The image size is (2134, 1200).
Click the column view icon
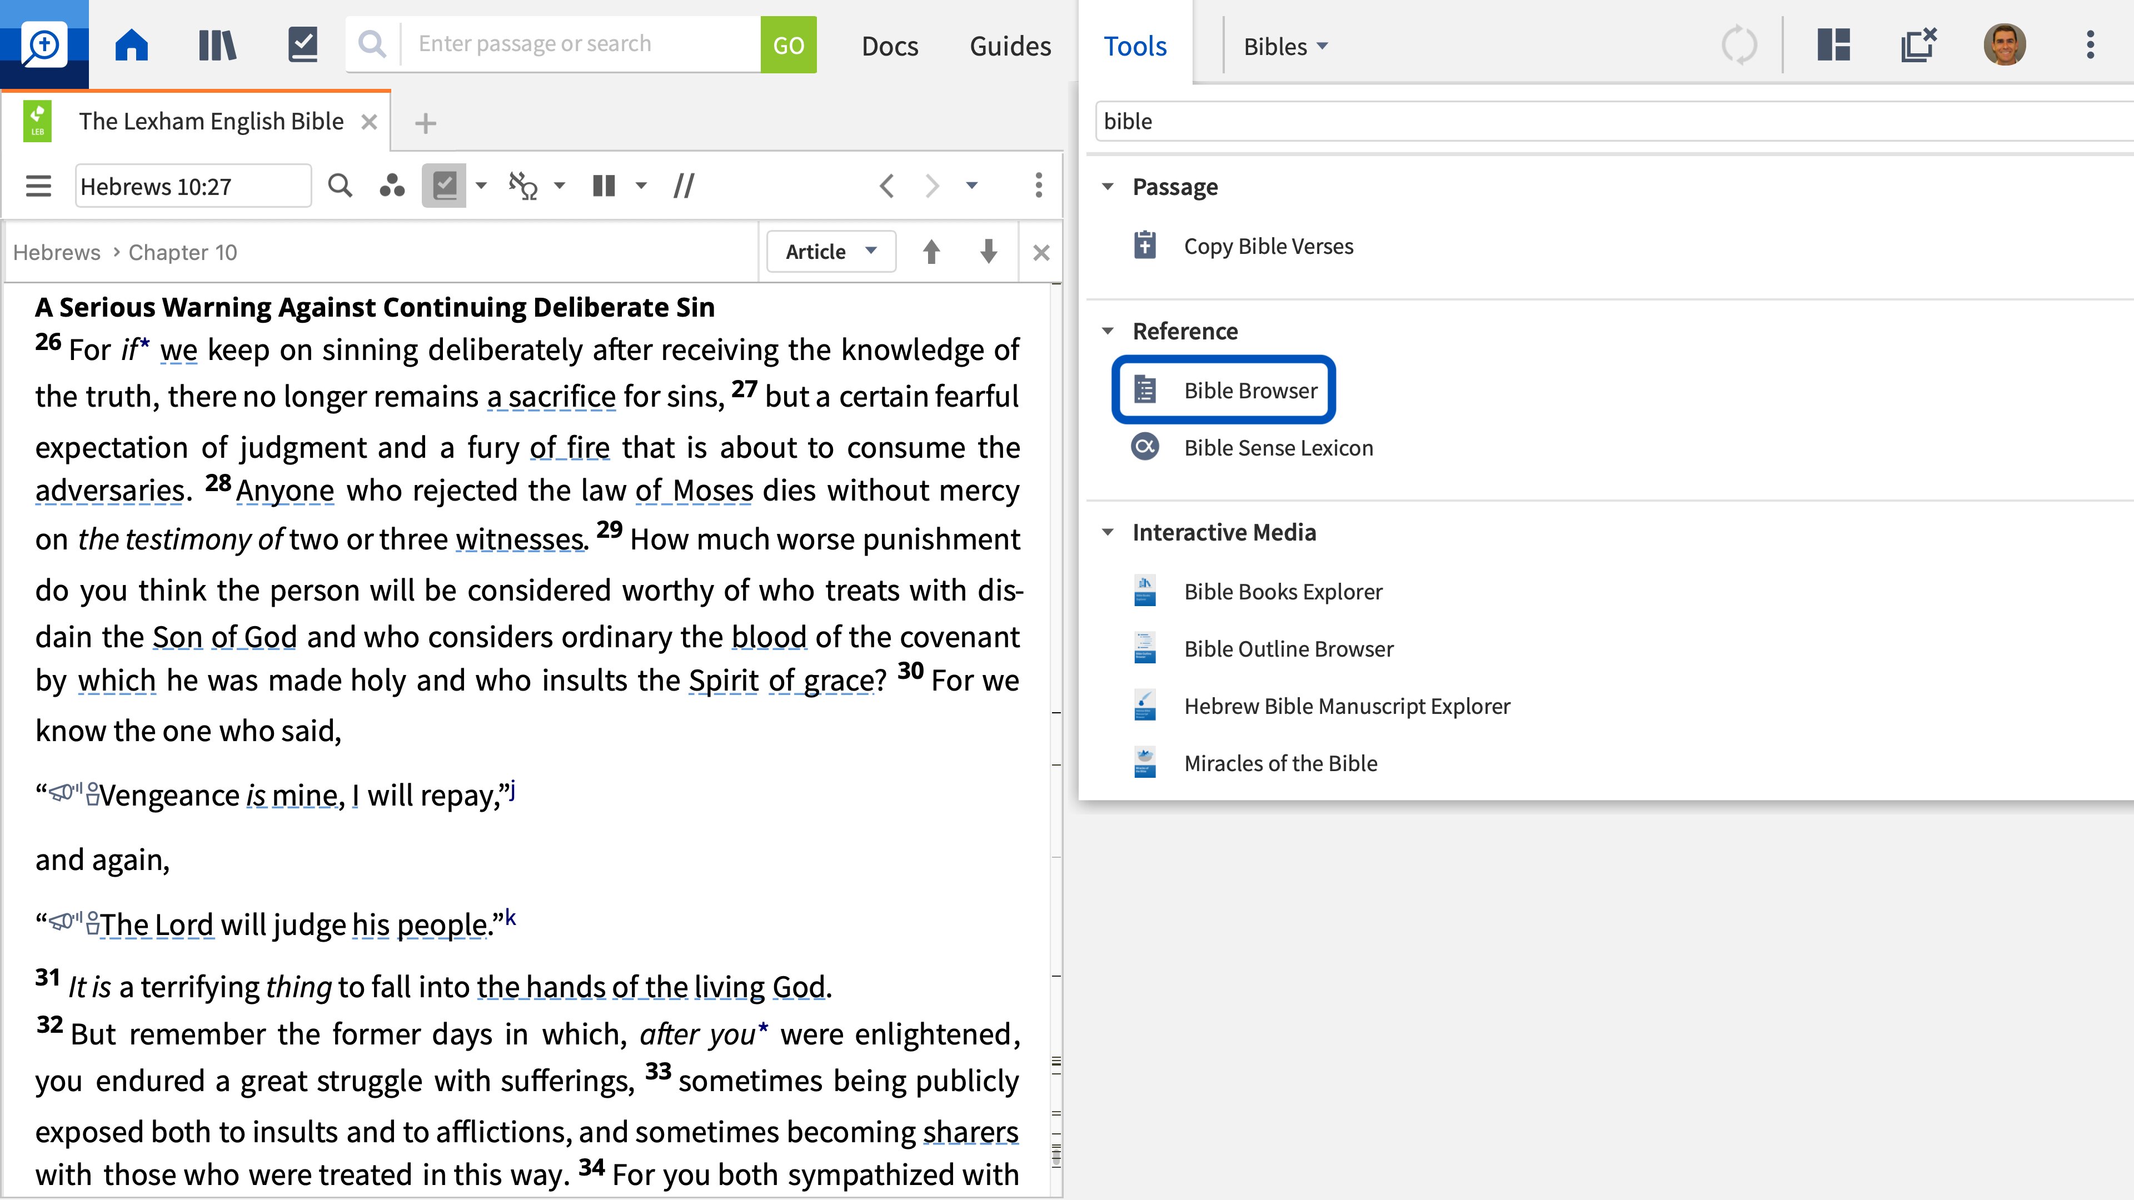(x=604, y=186)
